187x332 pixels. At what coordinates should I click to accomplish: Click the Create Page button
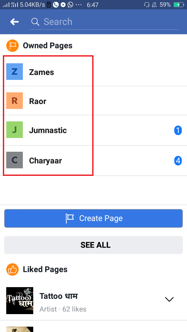pyautogui.click(x=94, y=218)
